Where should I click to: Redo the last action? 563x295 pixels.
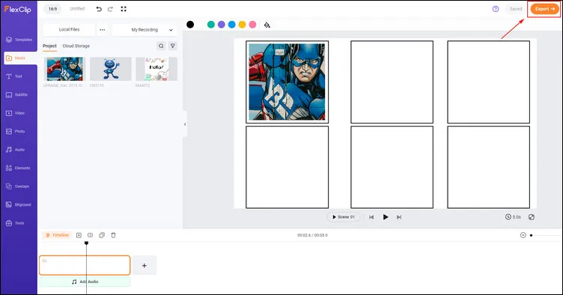(110, 9)
